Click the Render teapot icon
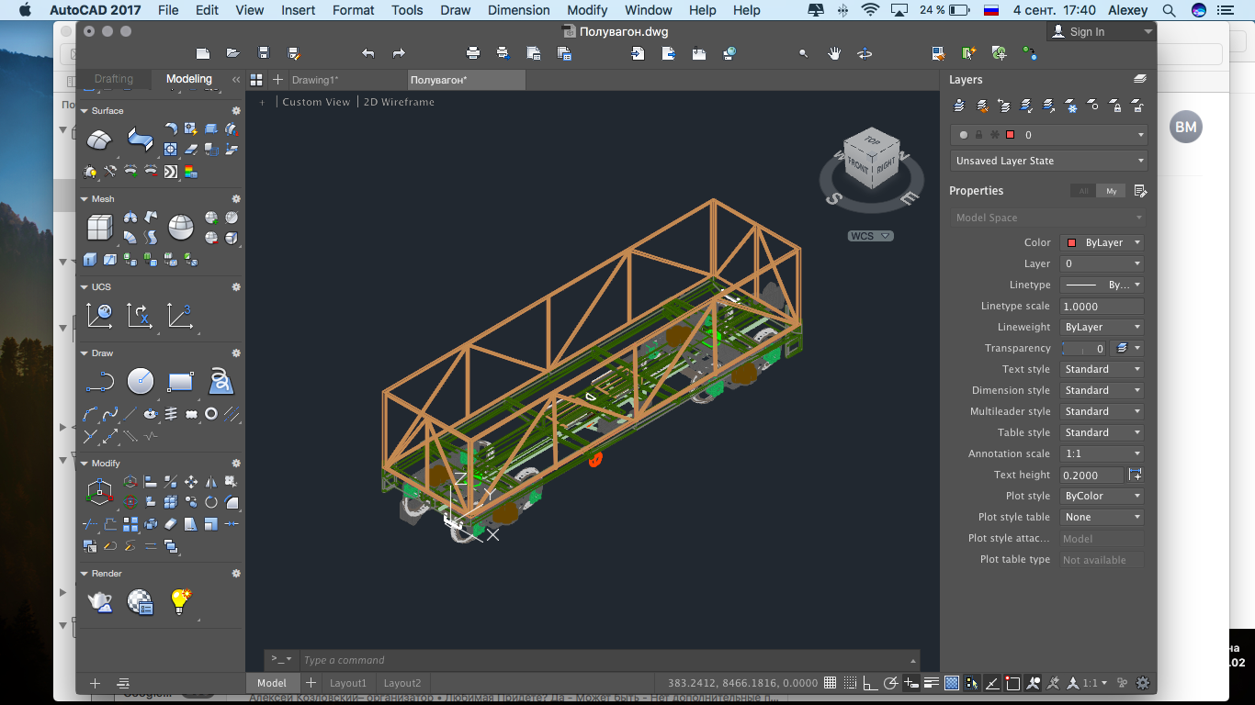This screenshot has width=1255, height=705. coord(99,601)
